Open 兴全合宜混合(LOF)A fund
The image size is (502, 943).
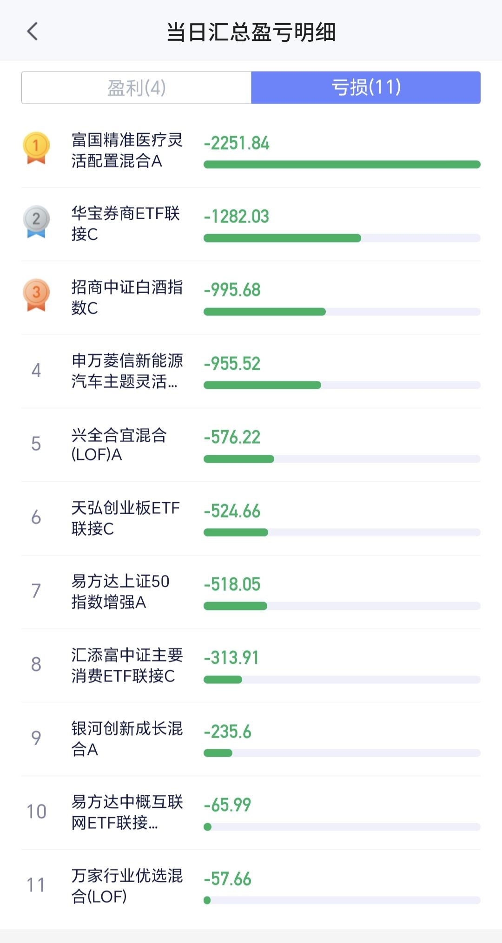point(119,445)
